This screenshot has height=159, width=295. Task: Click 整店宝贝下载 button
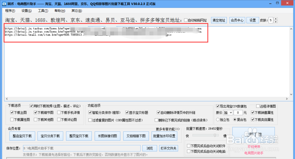point(22,136)
